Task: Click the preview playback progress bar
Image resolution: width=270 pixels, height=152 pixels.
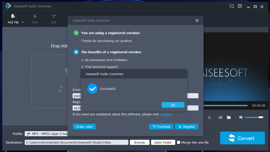Action: [x=226, y=105]
